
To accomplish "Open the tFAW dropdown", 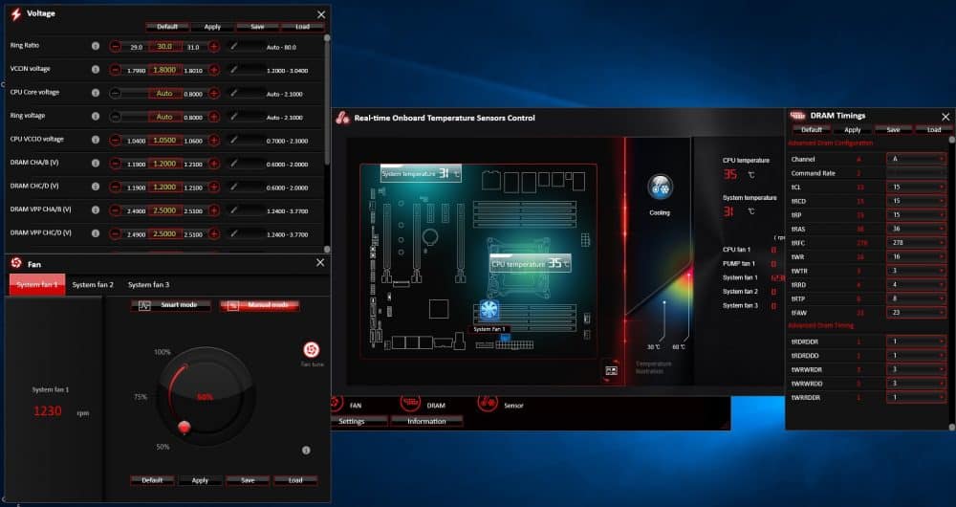I will point(917,313).
